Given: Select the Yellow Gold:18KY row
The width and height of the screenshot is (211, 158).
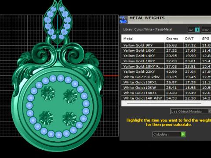Looking at the screenshot, I should pyautogui.click(x=166, y=61).
